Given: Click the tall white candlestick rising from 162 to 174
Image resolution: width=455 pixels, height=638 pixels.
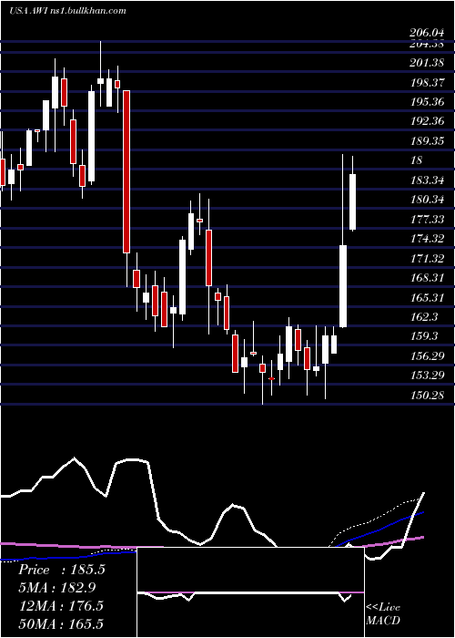Looking at the screenshot, I should [343, 286].
